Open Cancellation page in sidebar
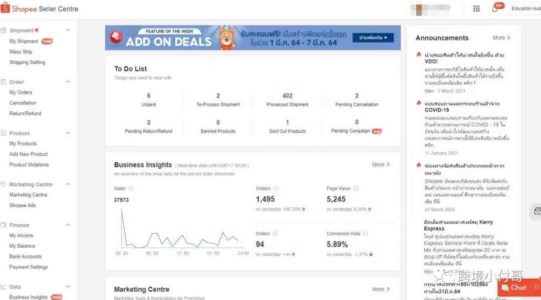 point(23,103)
